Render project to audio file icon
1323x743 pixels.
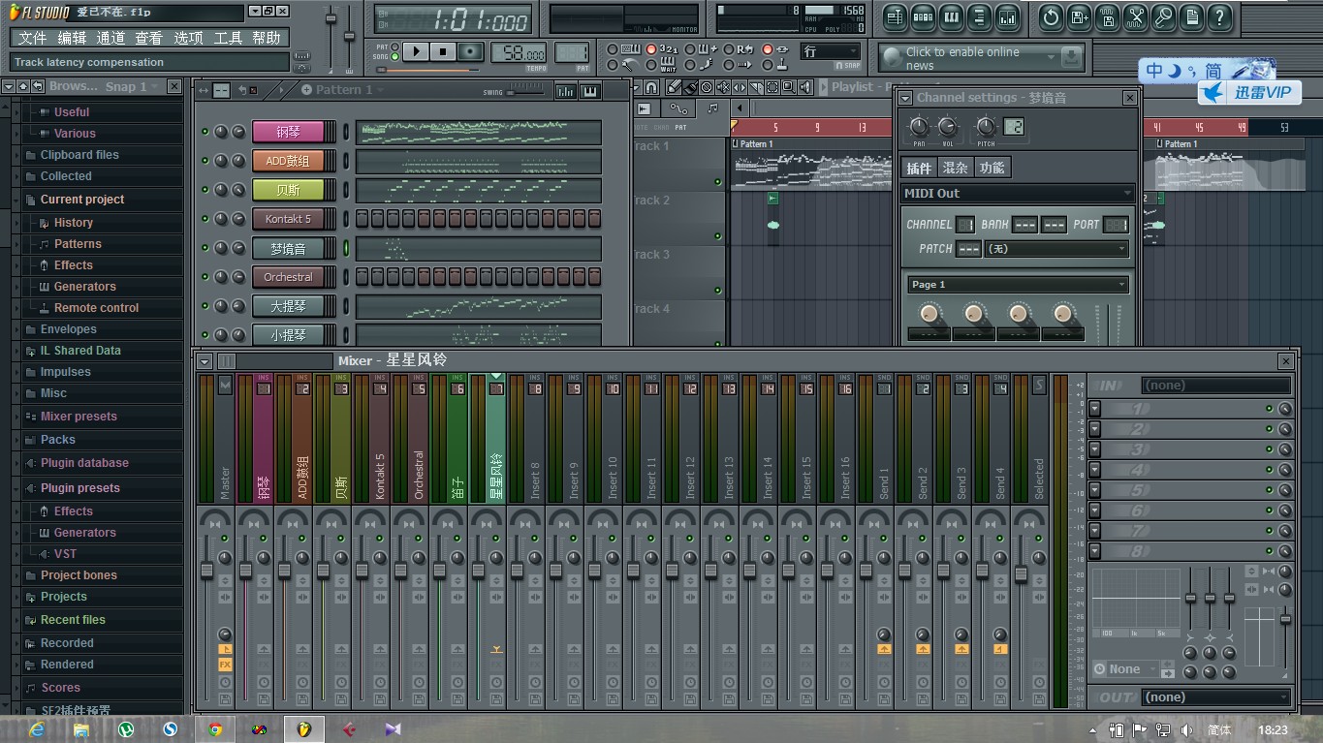pos(1107,16)
